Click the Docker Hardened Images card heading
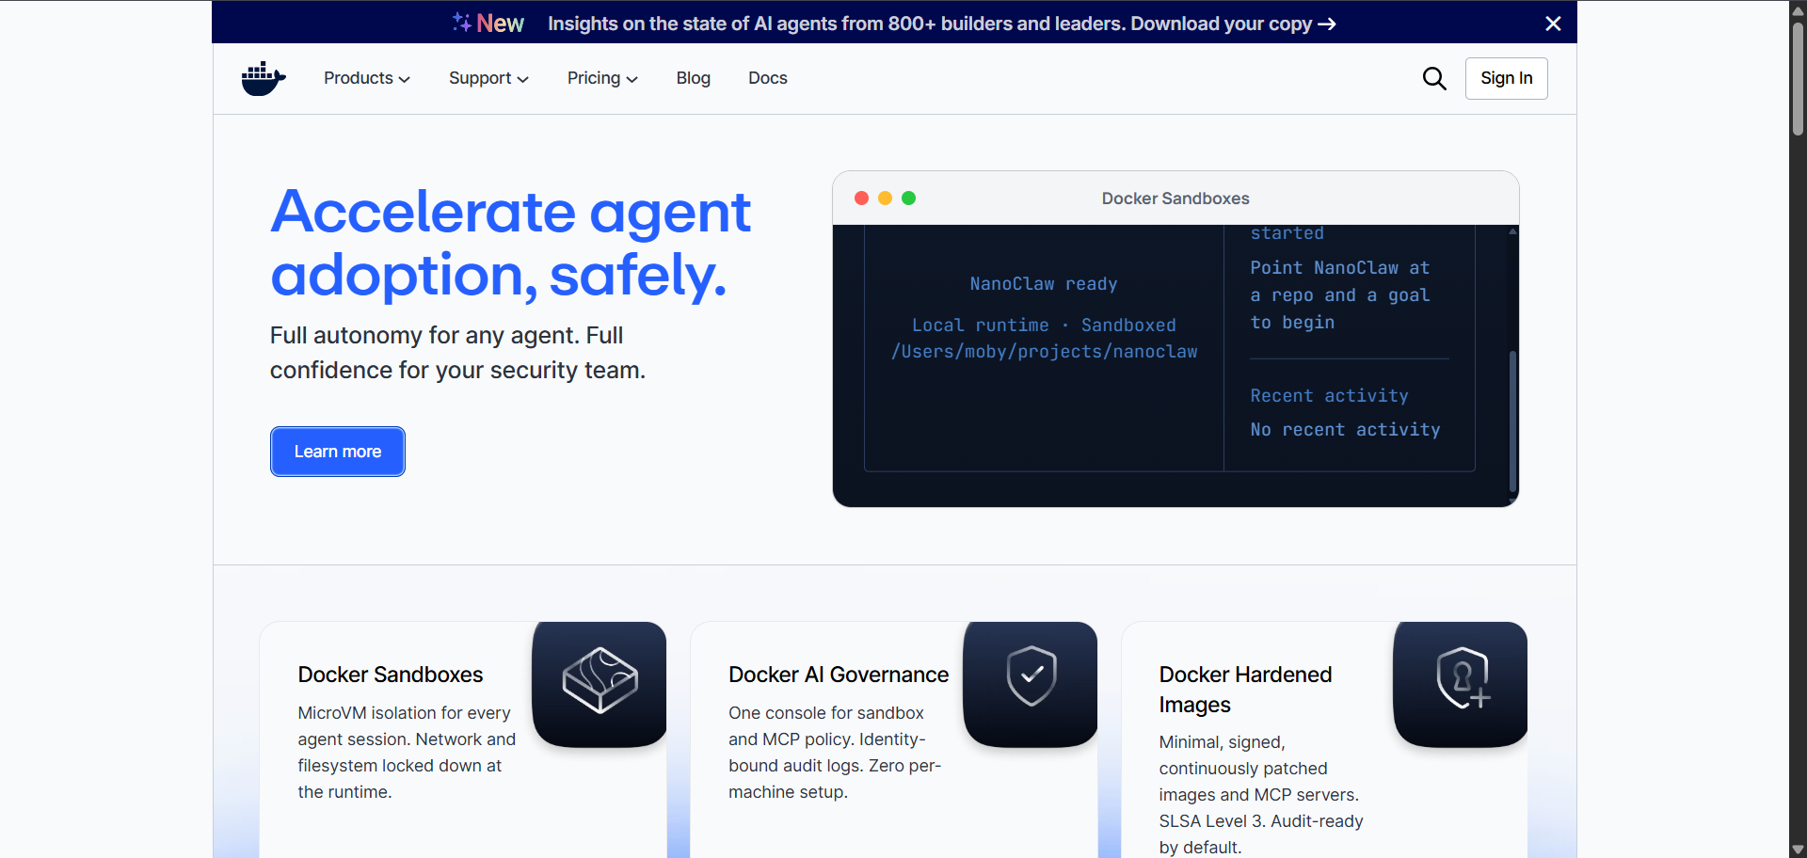Viewport: 1807px width, 858px height. click(1246, 690)
